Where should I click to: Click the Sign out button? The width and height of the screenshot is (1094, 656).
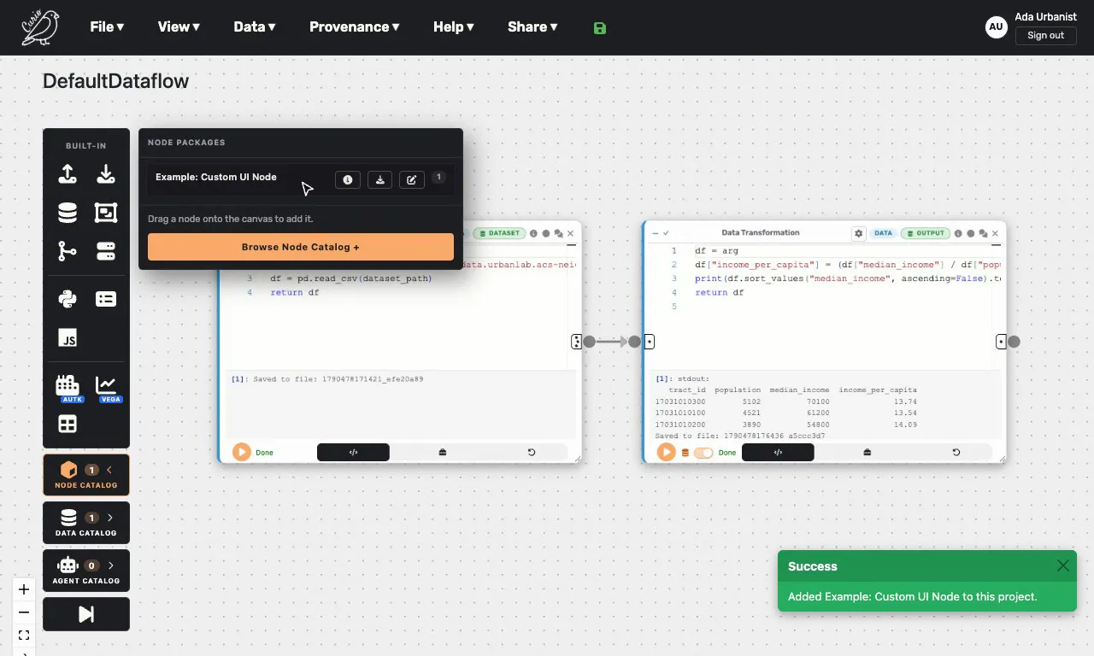[1045, 35]
